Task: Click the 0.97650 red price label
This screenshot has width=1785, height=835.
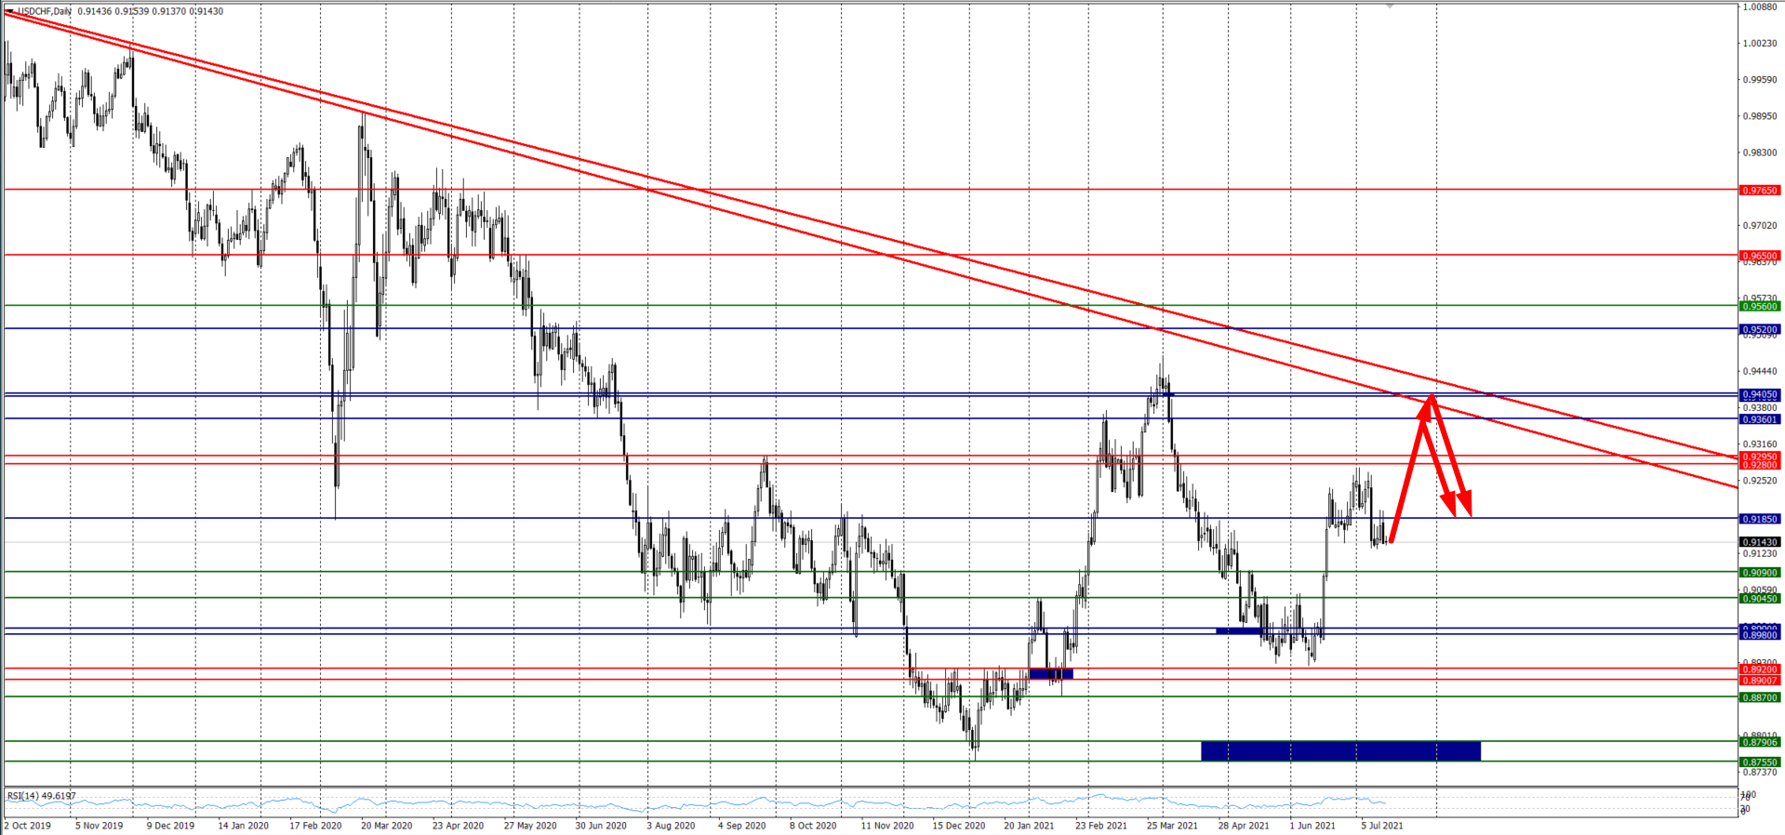Action: click(1759, 190)
